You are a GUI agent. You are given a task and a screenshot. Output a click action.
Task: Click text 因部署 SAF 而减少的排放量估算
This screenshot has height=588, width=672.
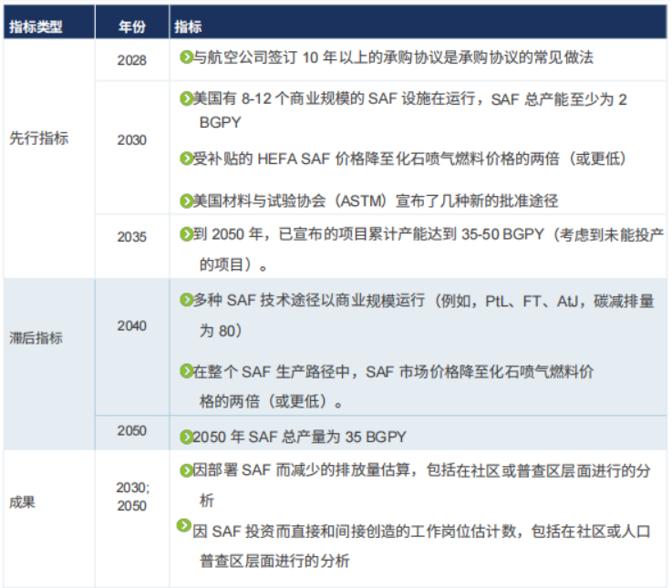(x=301, y=470)
